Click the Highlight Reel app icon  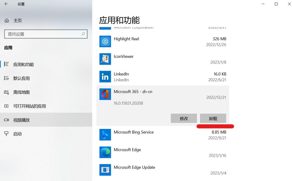click(x=105, y=41)
